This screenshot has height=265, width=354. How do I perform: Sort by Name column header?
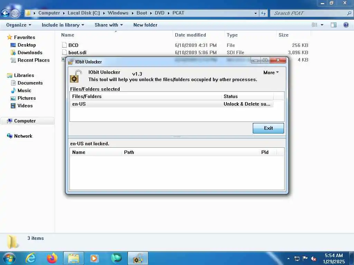click(x=67, y=35)
